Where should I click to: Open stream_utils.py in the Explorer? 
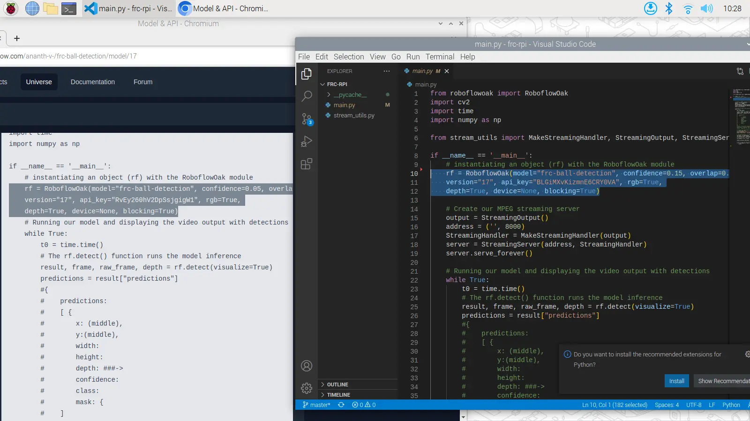(358, 115)
